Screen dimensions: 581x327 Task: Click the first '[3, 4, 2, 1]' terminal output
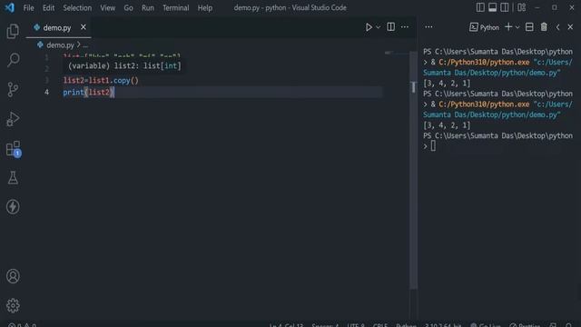[x=447, y=83]
